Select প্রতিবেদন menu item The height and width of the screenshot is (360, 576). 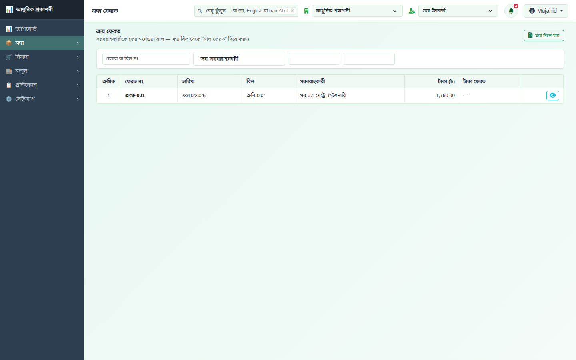tap(42, 85)
